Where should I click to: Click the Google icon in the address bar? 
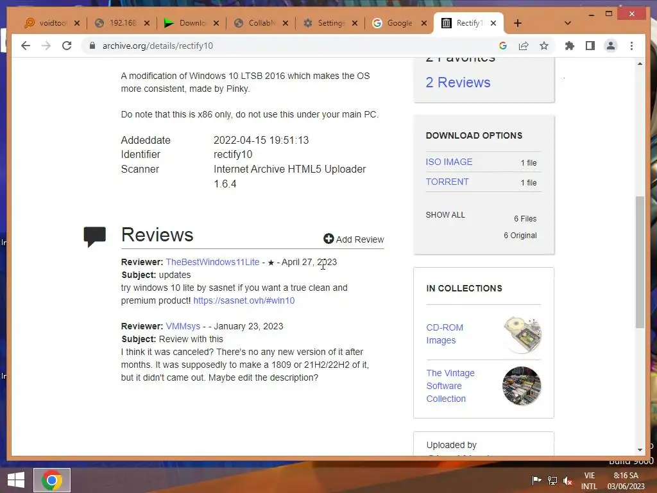click(503, 46)
